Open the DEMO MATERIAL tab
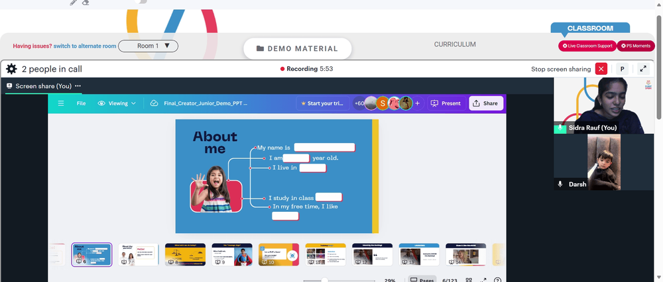 297,48
